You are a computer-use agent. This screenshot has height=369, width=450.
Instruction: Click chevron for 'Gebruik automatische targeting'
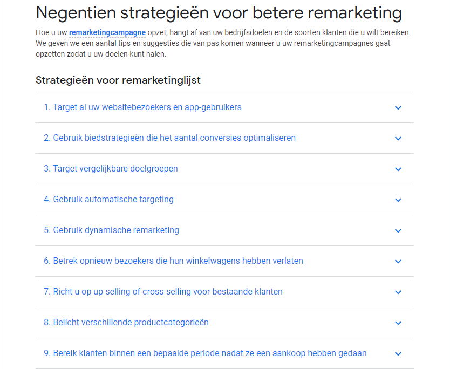pyautogui.click(x=398, y=200)
